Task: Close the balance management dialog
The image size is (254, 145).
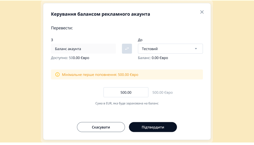Action: click(x=202, y=12)
